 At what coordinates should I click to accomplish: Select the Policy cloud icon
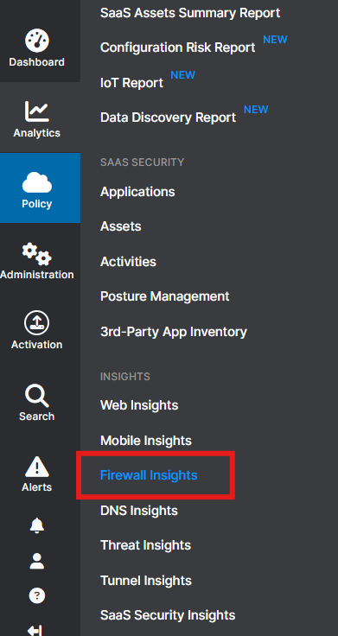click(x=37, y=182)
